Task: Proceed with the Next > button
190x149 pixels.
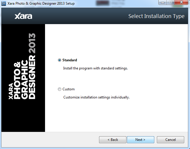Action: tap(141, 140)
